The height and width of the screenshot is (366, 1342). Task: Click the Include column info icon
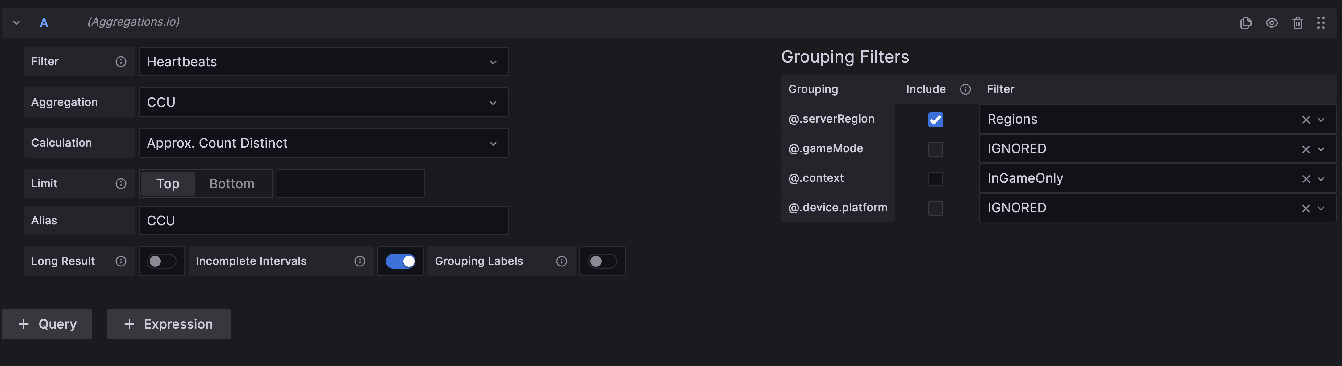[965, 89]
